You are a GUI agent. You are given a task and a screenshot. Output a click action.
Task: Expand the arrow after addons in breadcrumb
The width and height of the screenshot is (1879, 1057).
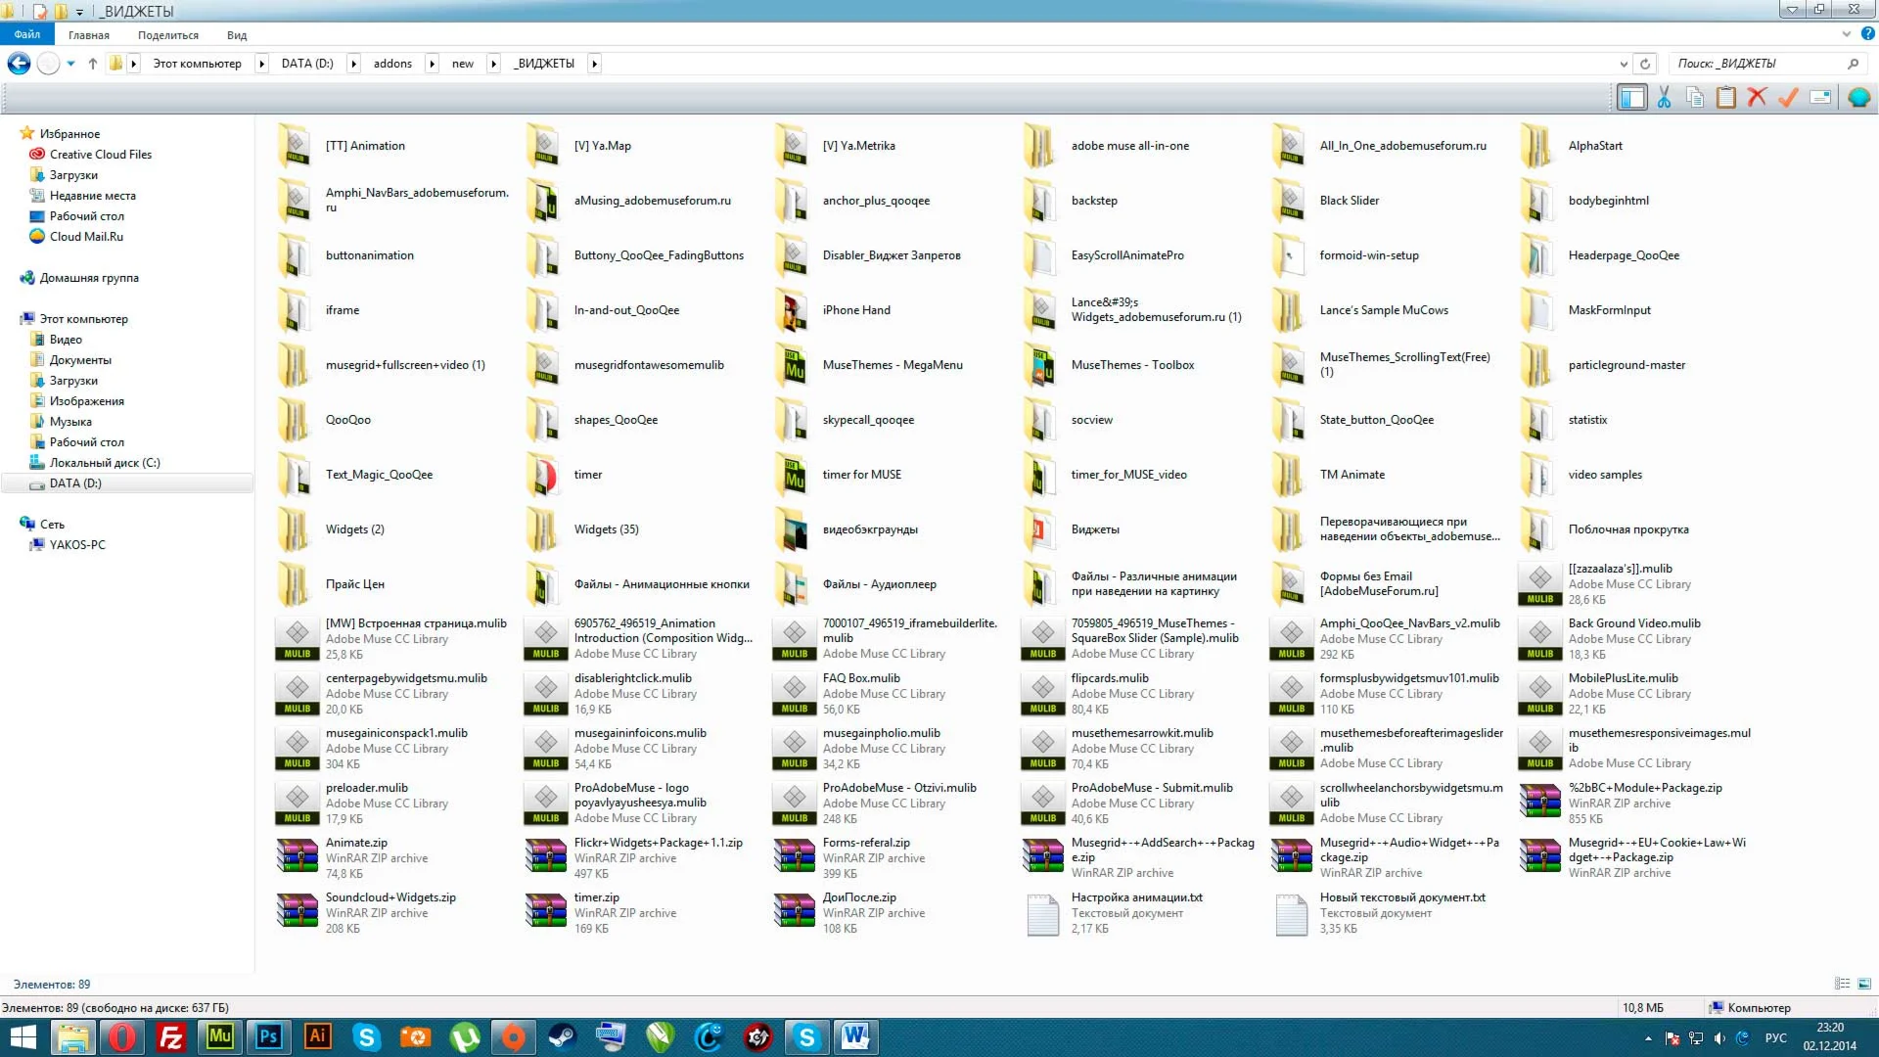(x=432, y=64)
